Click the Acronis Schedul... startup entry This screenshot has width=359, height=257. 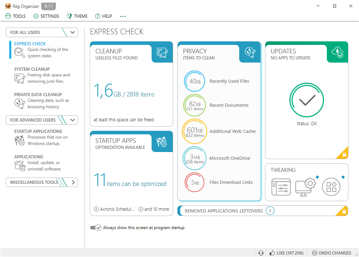pyautogui.click(x=114, y=209)
